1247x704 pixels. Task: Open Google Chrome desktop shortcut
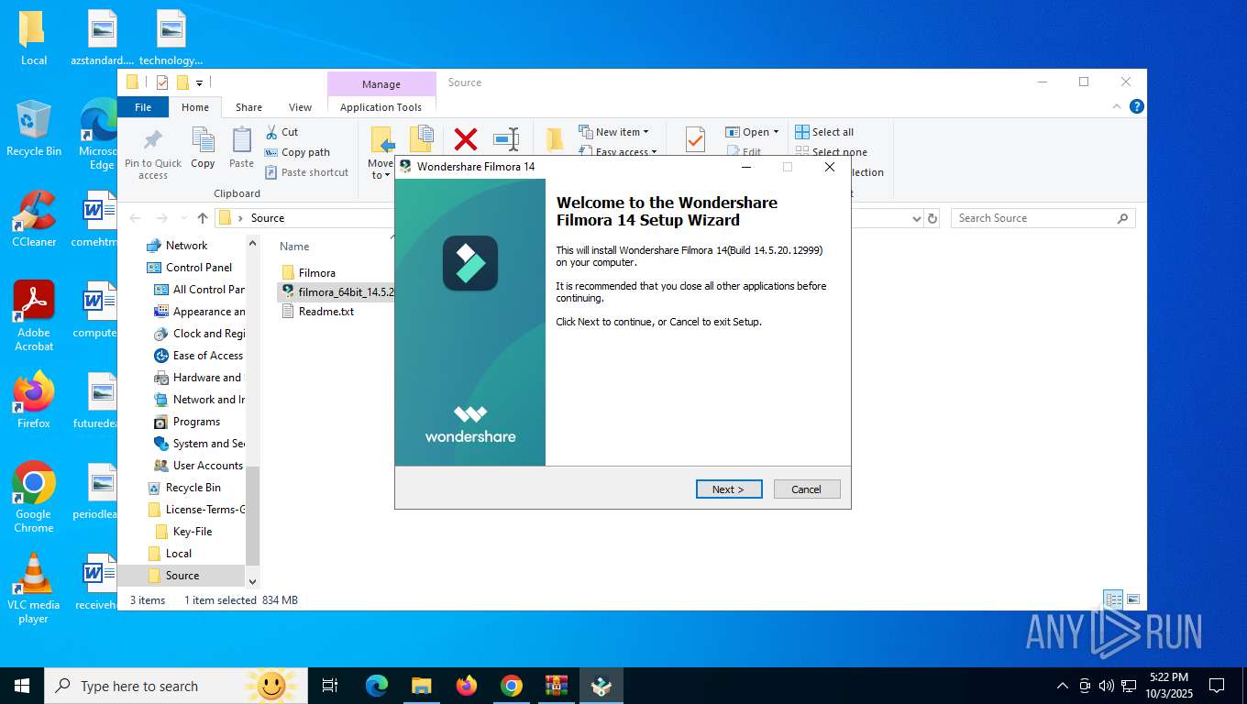34,497
